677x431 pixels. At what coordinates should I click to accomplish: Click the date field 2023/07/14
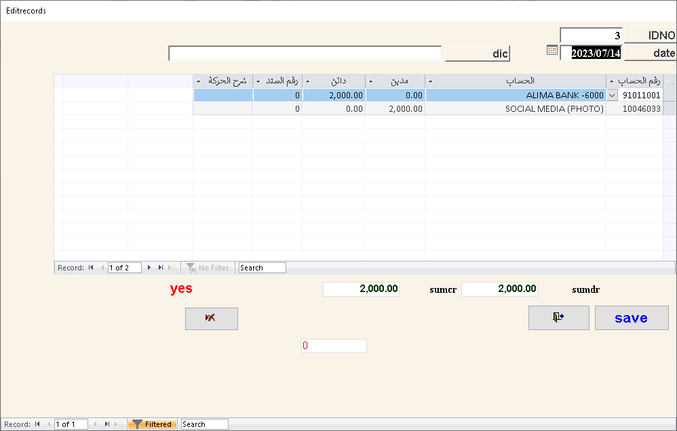[591, 53]
